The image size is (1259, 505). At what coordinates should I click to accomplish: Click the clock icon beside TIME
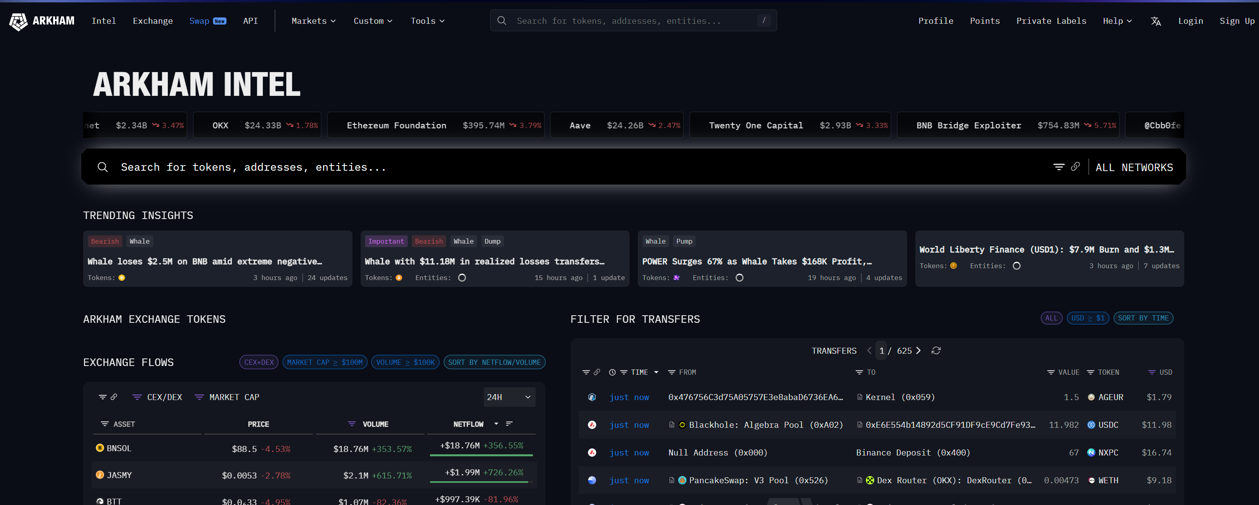coord(612,373)
